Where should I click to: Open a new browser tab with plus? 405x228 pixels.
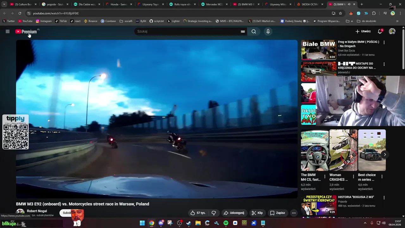point(362,4)
